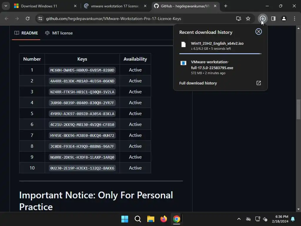Open Windows Search from taskbar
The image size is (301, 226).
pyautogui.click(x=138, y=219)
